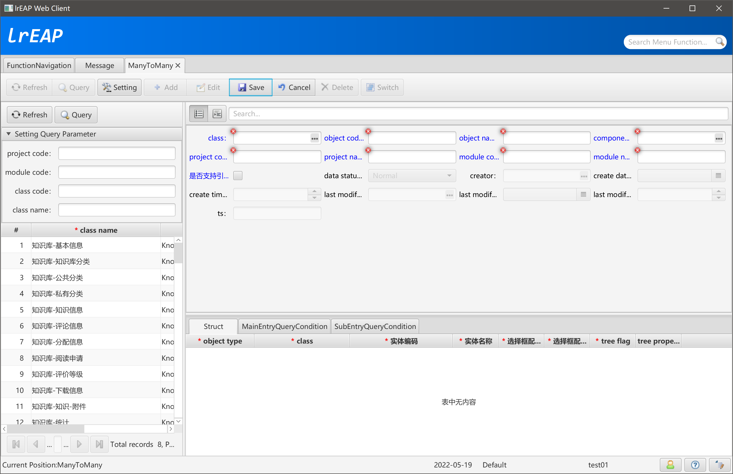
Task: Switch to list view icon
Action: [199, 114]
